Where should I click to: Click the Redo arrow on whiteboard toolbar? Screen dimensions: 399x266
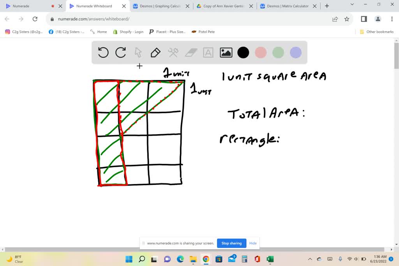[120, 52]
